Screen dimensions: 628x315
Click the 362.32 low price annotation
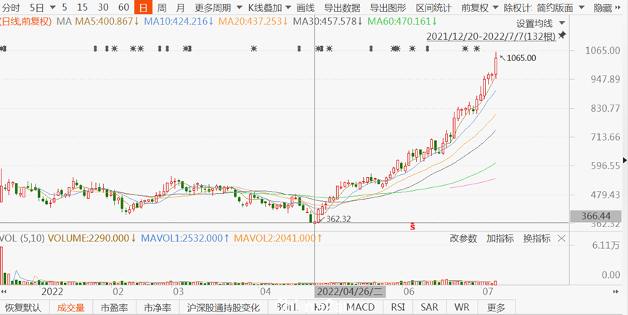pos(338,219)
